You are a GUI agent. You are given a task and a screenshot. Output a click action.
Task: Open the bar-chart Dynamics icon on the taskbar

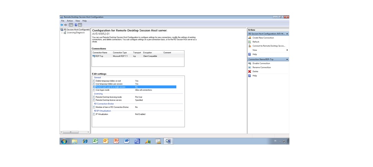pos(148,141)
